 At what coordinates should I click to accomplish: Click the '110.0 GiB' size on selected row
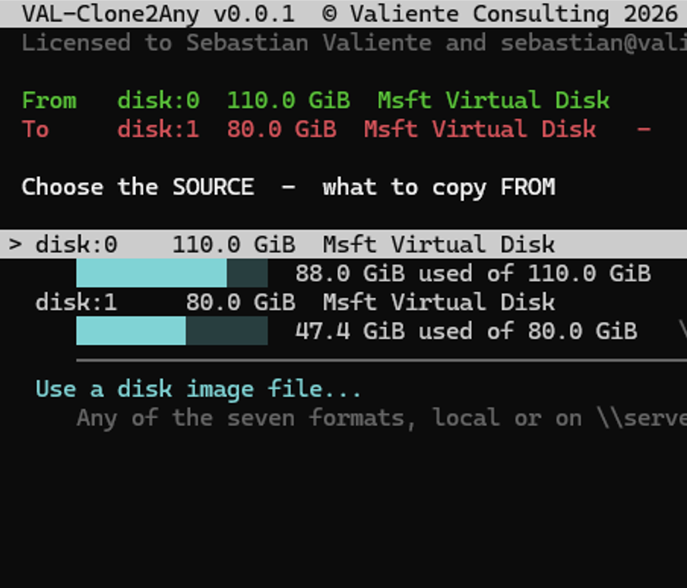coord(233,245)
